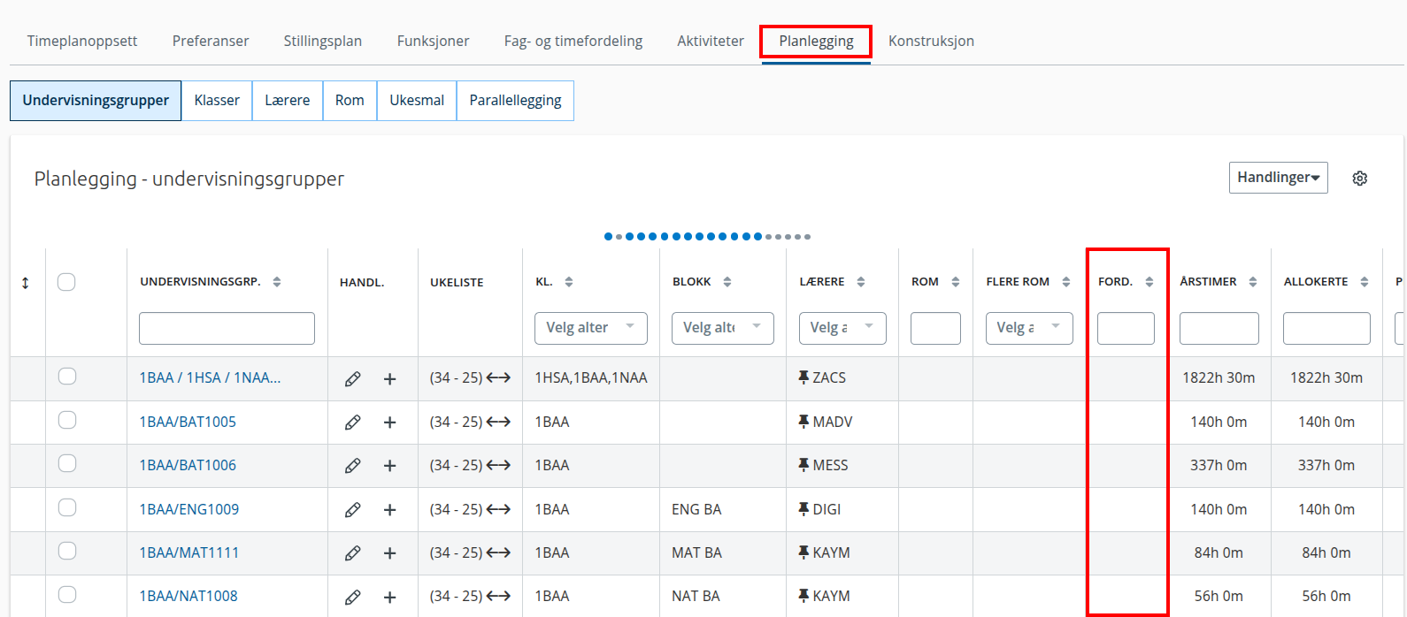The width and height of the screenshot is (1407, 617).
Task: Sort by Undervisningsgrp. column arrows
Action: pos(277,282)
